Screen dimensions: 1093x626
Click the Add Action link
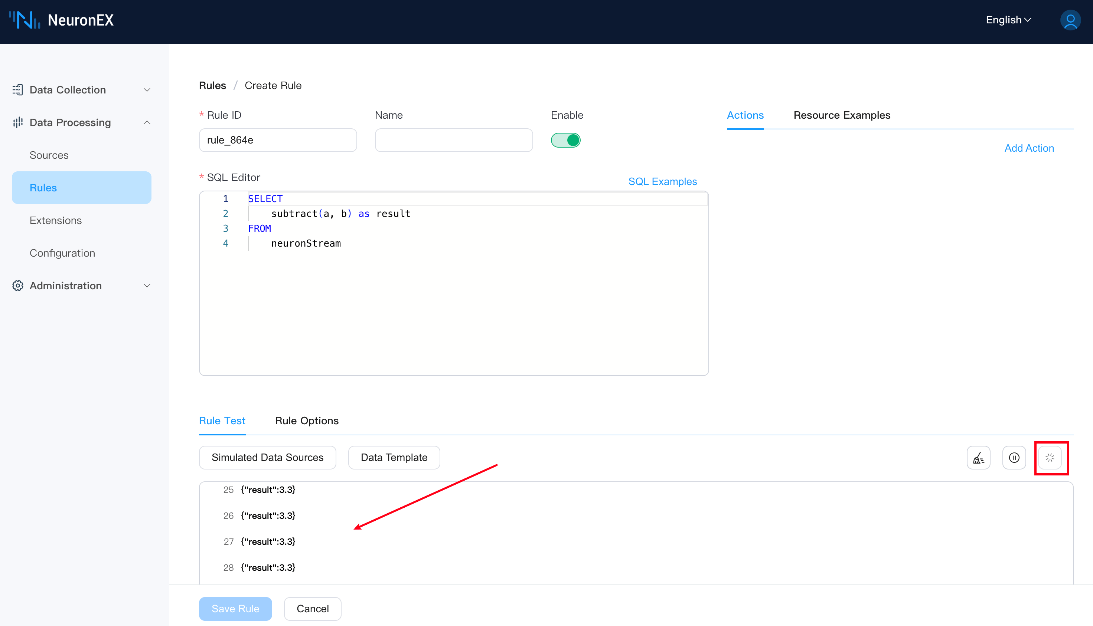click(x=1028, y=148)
